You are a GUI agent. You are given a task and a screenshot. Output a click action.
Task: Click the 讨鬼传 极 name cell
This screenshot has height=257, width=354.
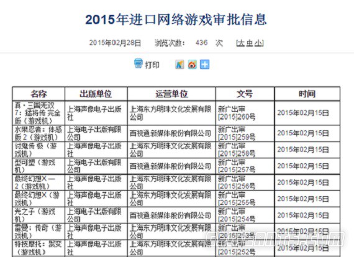(x=39, y=150)
